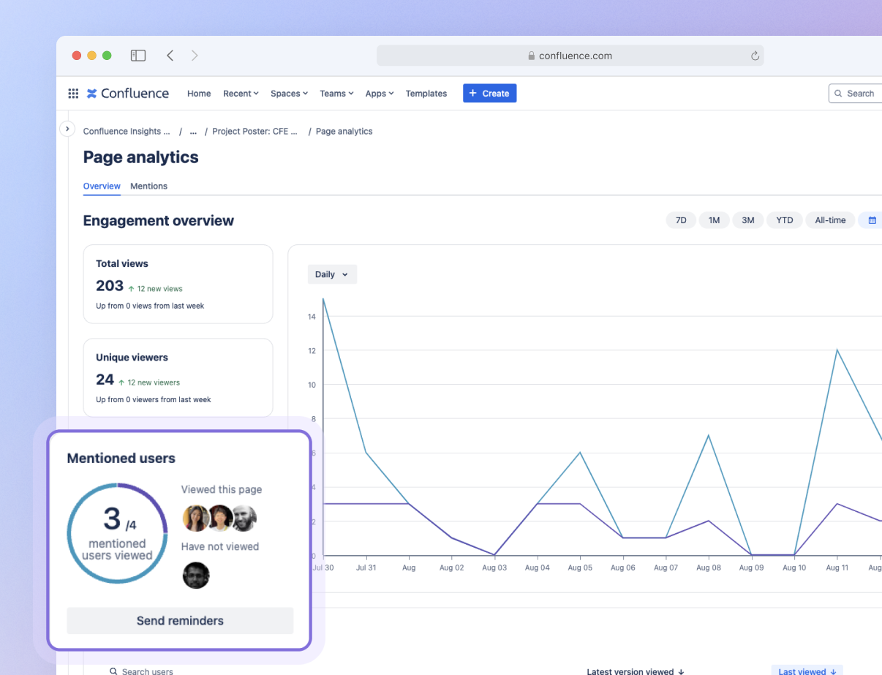Open the Spaces dropdown

(x=289, y=93)
